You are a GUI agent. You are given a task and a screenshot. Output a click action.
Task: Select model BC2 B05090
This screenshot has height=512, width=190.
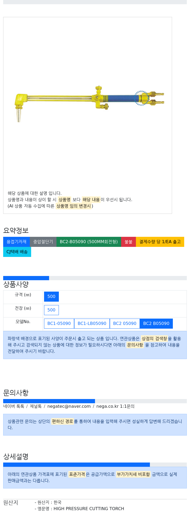156,324
